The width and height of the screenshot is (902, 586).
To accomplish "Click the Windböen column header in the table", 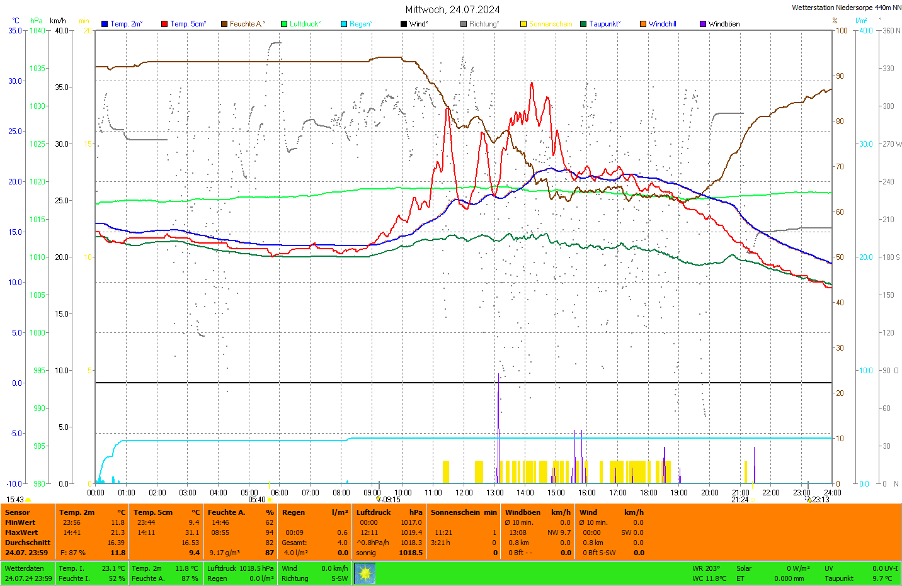I will [523, 512].
